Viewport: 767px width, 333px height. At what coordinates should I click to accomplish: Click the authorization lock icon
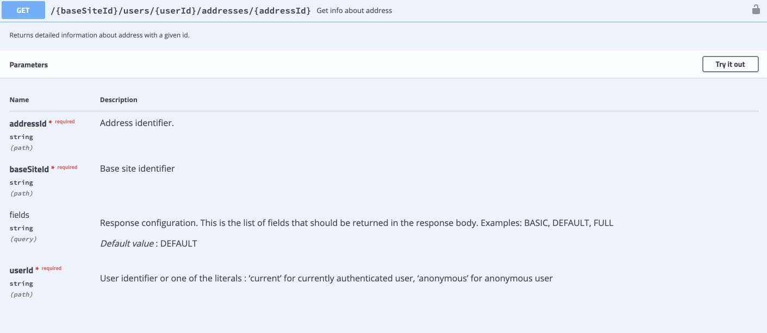coord(756,9)
